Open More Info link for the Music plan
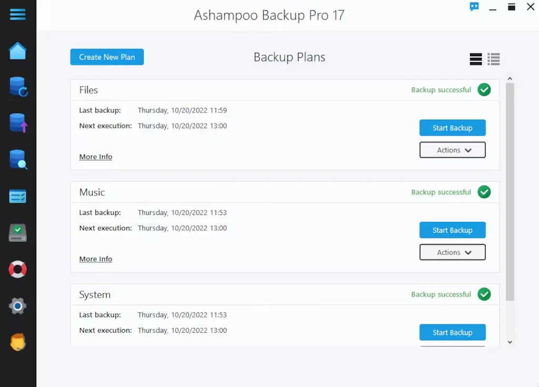 [96, 259]
